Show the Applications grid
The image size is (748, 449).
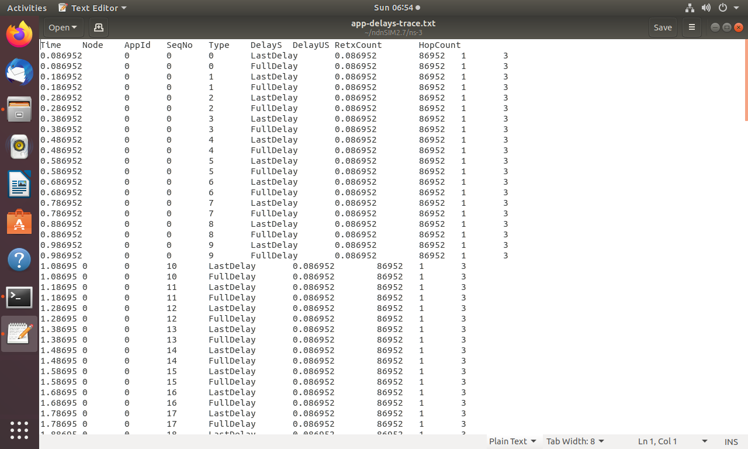click(19, 431)
